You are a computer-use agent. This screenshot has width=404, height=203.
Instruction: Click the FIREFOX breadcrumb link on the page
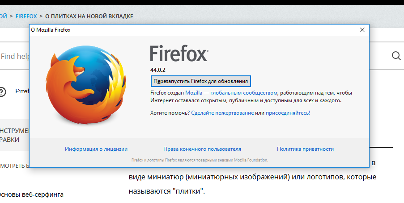[x=26, y=16]
